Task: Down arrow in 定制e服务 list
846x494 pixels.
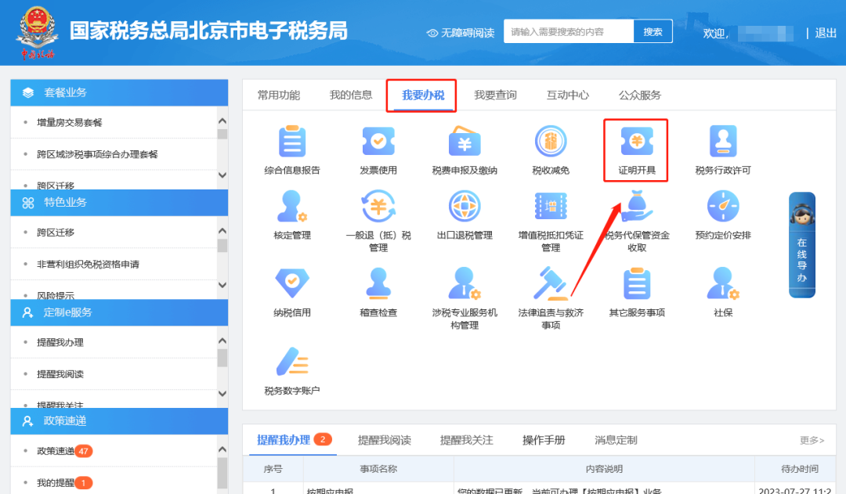Action: click(x=222, y=394)
